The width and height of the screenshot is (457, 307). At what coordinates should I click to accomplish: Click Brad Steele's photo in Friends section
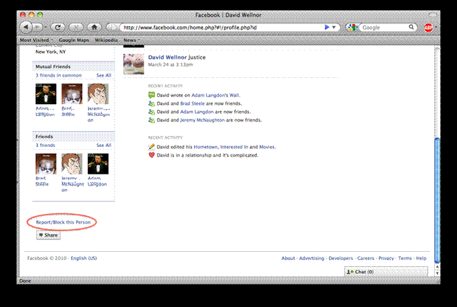click(x=46, y=164)
